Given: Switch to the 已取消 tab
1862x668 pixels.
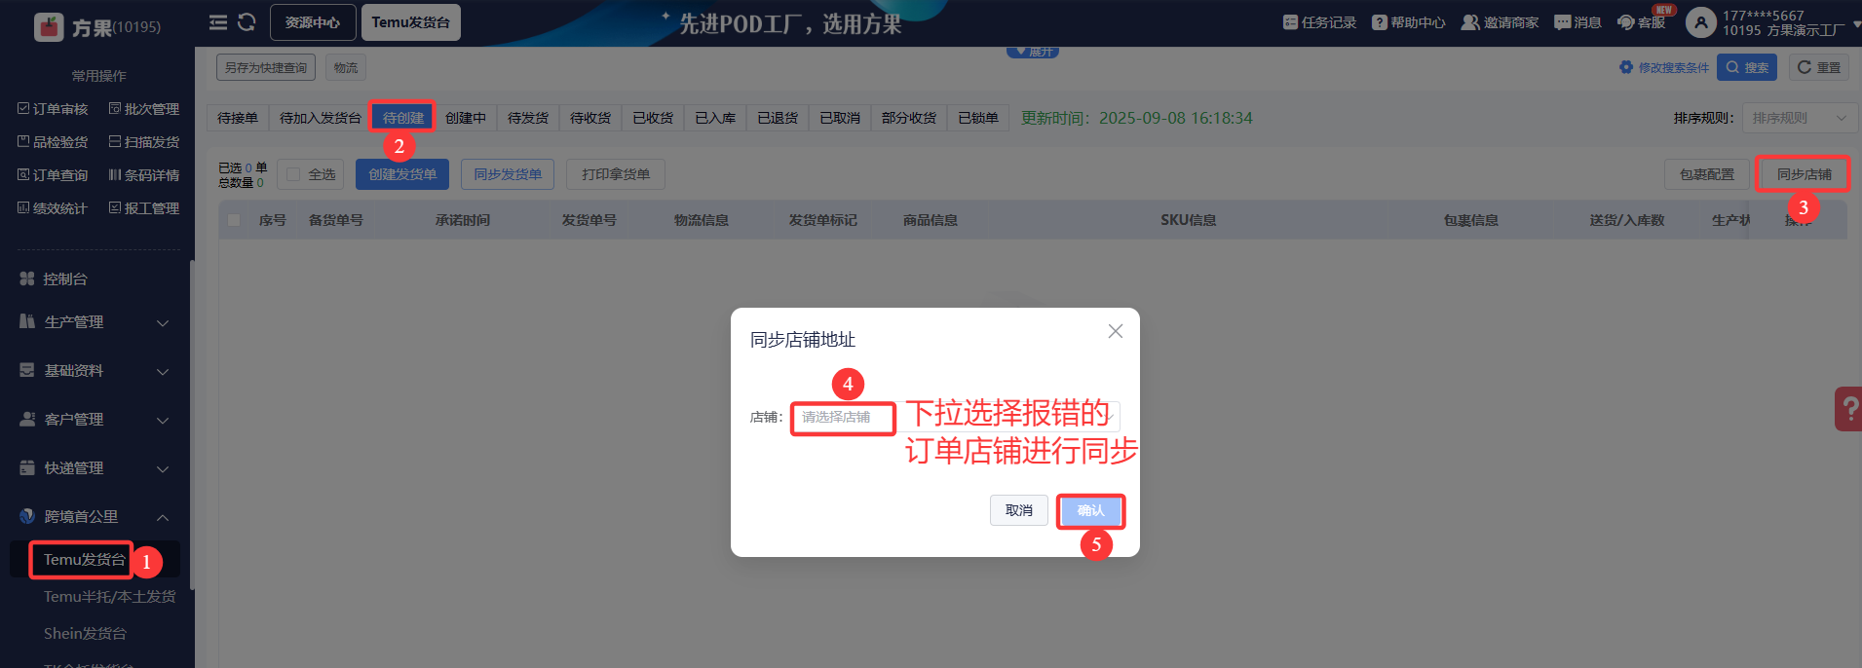Looking at the screenshot, I should (840, 118).
